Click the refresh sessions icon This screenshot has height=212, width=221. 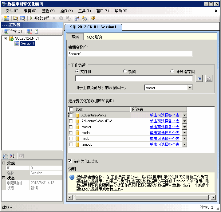click(x=37, y=31)
